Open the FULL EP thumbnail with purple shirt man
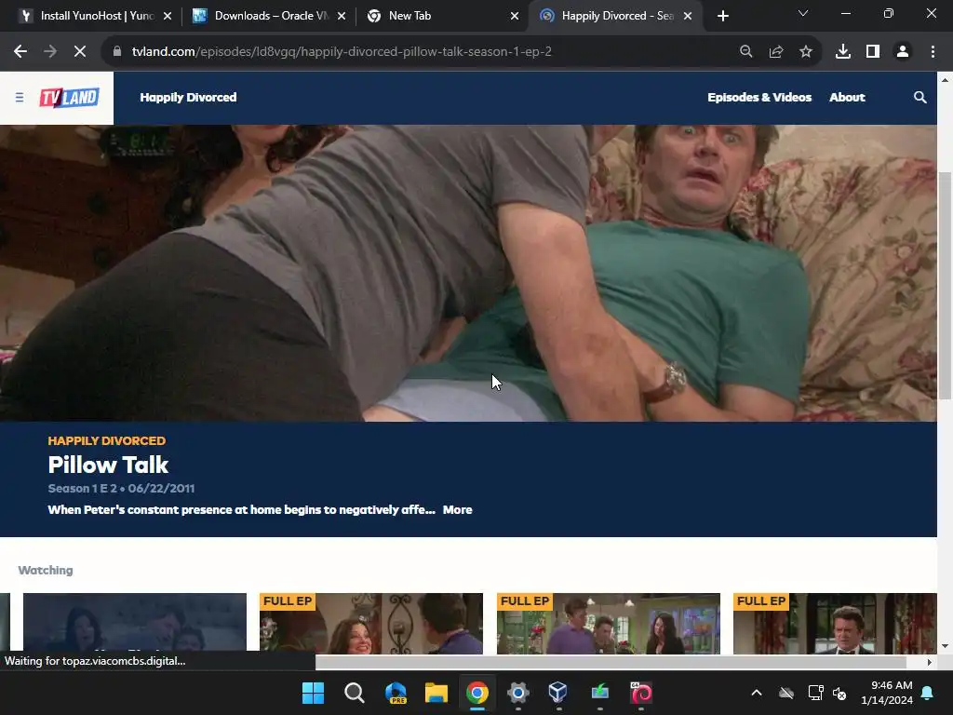 click(609, 624)
